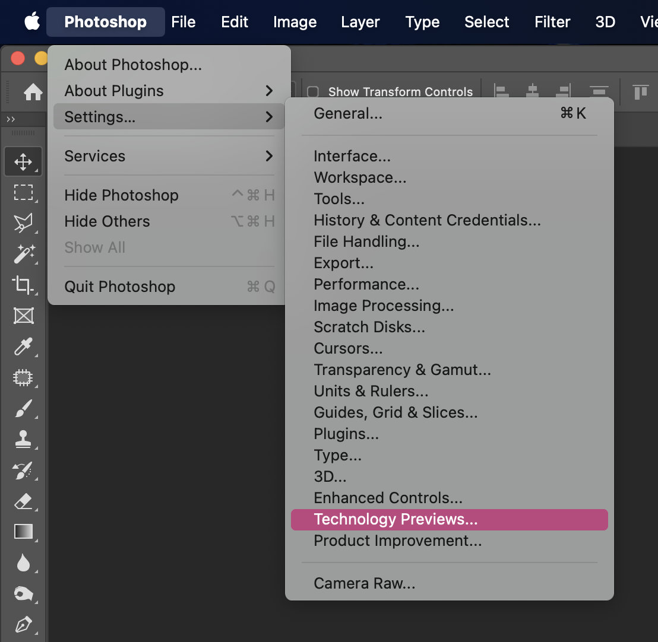This screenshot has width=658, height=642.
Task: Open Enhanced Controls... settings
Action: pos(450,498)
